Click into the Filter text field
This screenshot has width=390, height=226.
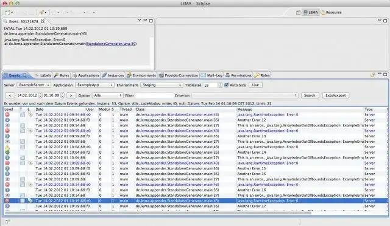pos(154,95)
